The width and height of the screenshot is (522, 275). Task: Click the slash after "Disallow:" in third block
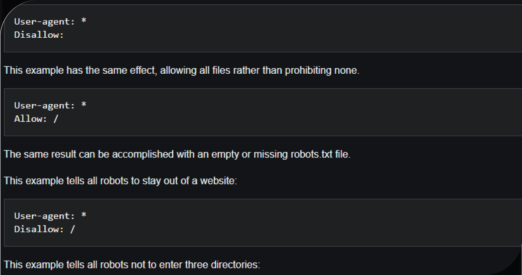pyautogui.click(x=72, y=229)
